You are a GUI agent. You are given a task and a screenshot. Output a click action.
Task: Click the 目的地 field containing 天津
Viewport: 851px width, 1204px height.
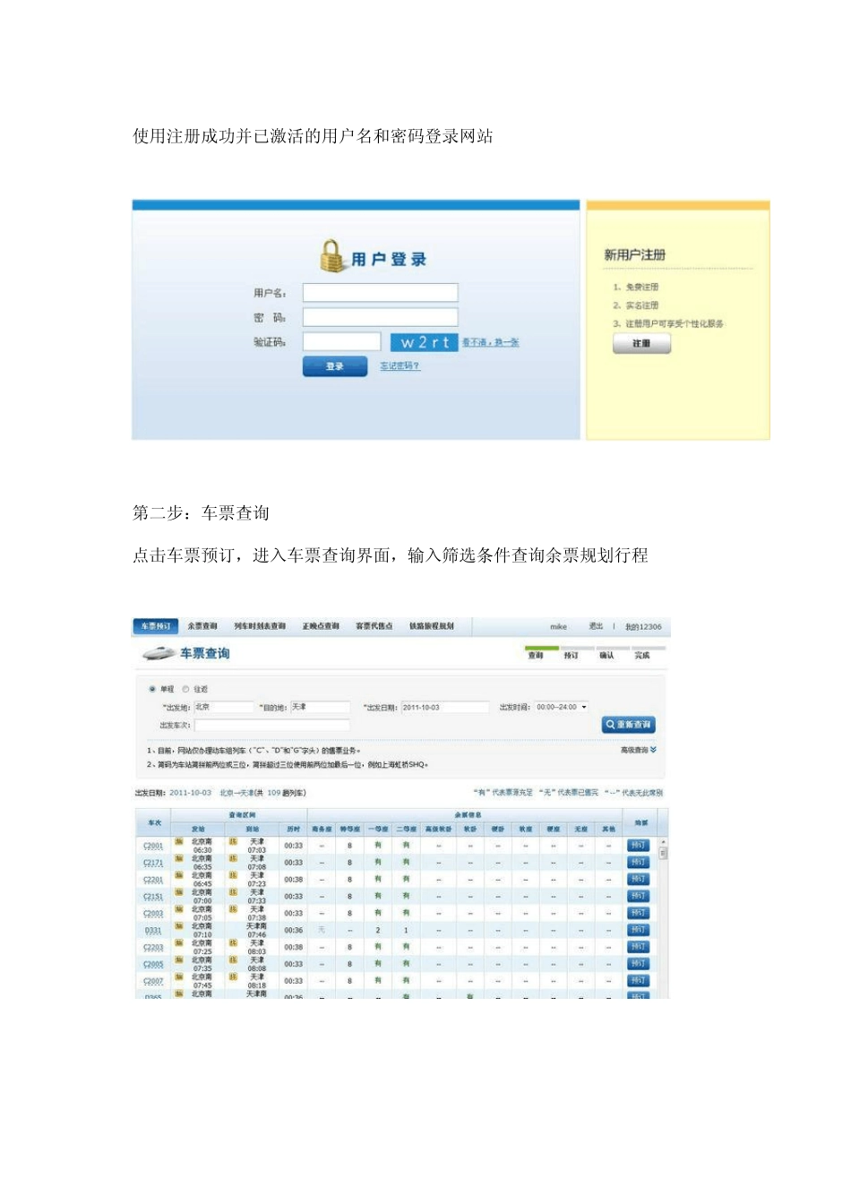tap(320, 707)
